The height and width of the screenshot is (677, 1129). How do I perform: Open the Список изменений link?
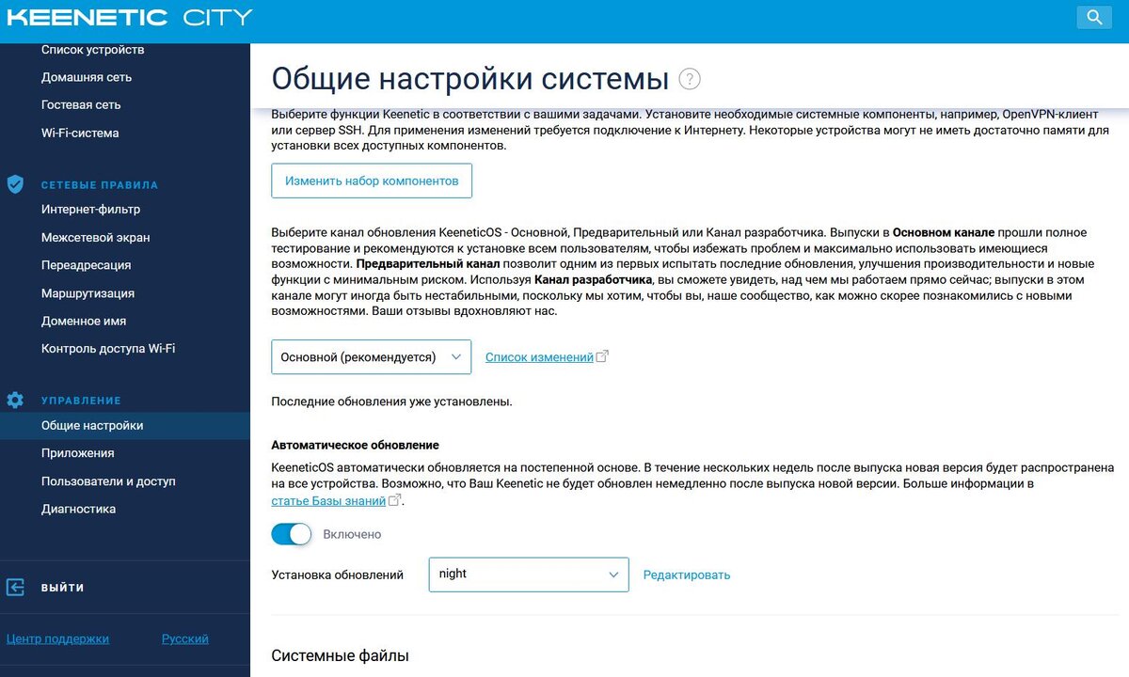click(x=540, y=356)
